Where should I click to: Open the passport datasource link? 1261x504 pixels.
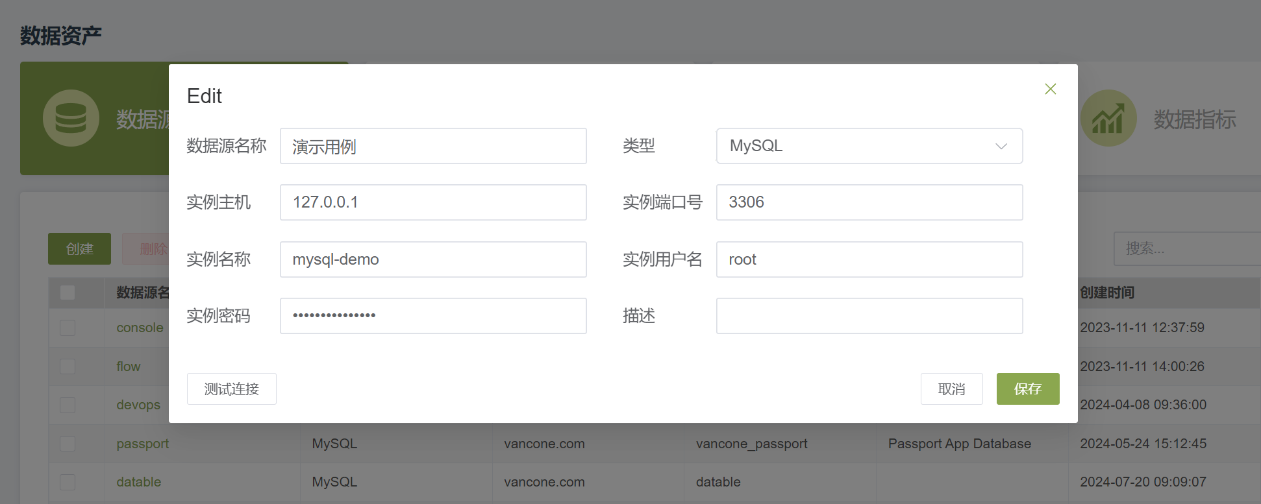(x=142, y=444)
